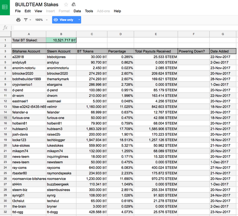Open the Google Sheets home icon

5,7
